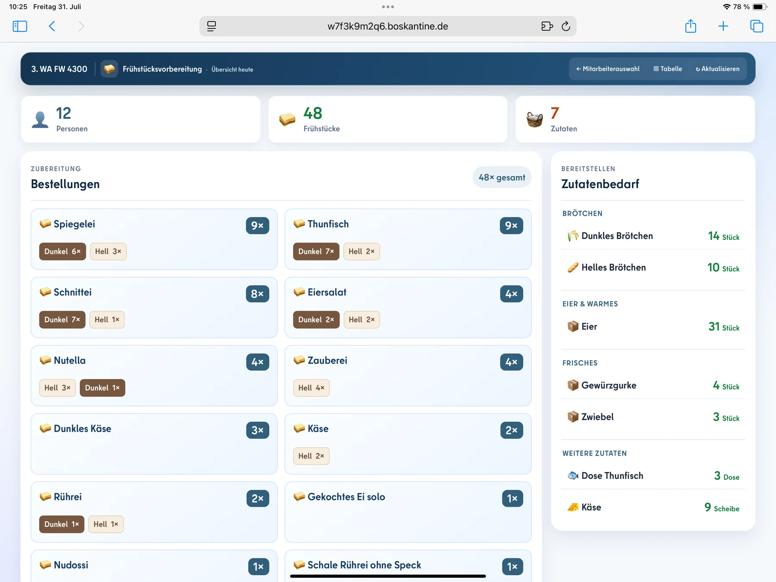Click the Thunfisch Dunkel 7× chip
This screenshot has height=582, width=776.
(316, 252)
